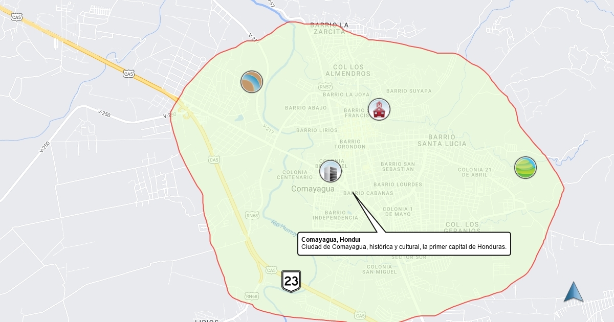
Task: Select the Barrio Independencia label
Action: [x=335, y=215]
